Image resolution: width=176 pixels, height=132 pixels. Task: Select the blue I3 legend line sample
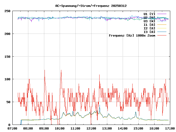(162, 32)
